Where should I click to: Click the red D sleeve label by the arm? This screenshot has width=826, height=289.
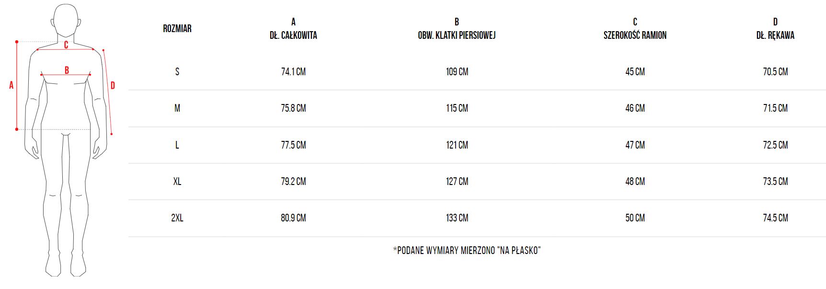(113, 86)
